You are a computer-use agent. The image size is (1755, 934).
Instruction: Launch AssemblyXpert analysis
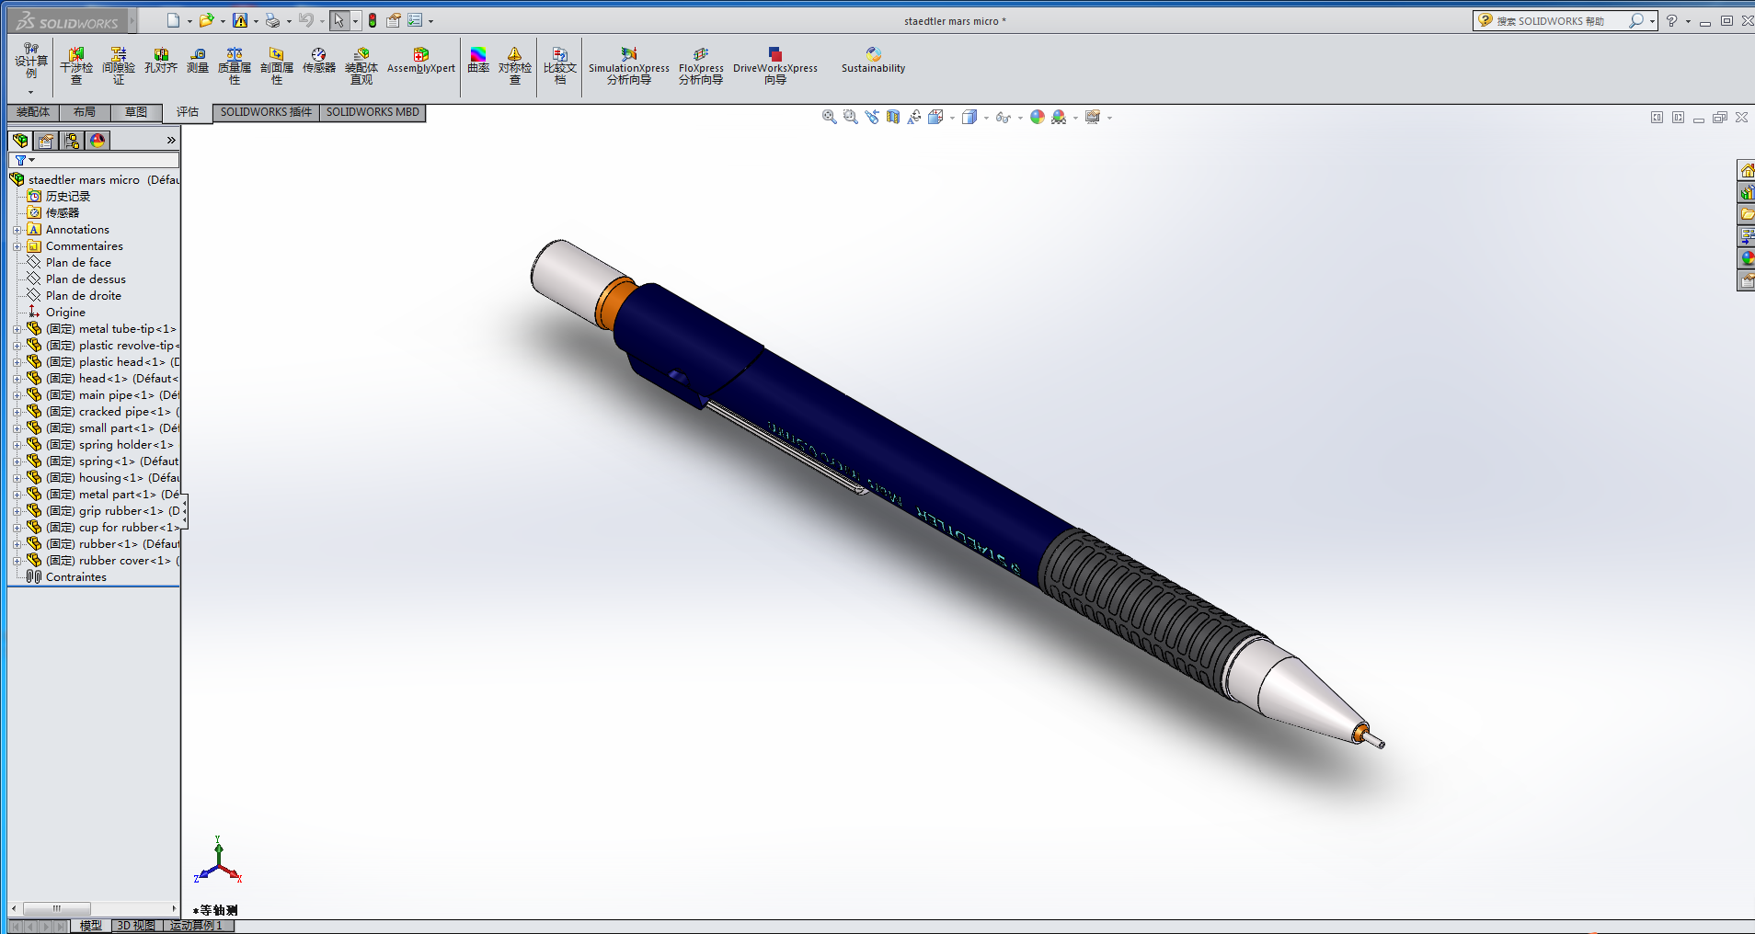coord(421,61)
